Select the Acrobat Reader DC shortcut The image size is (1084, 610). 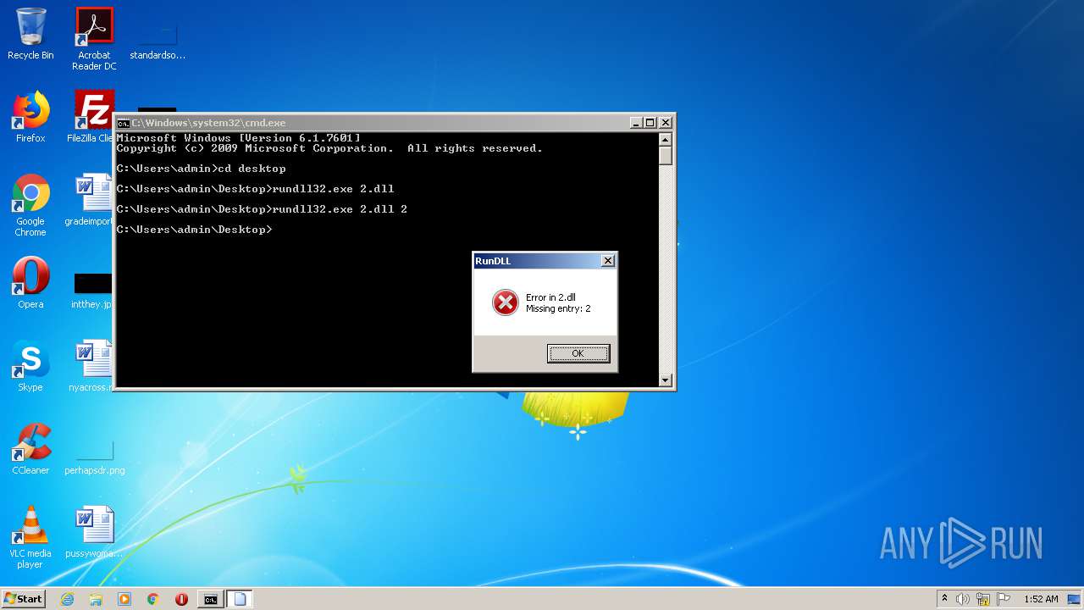click(94, 39)
